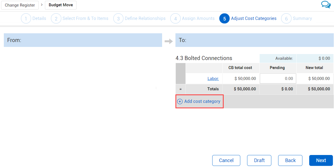Switch to the Details step label
The image size is (334, 167).
(x=39, y=19)
